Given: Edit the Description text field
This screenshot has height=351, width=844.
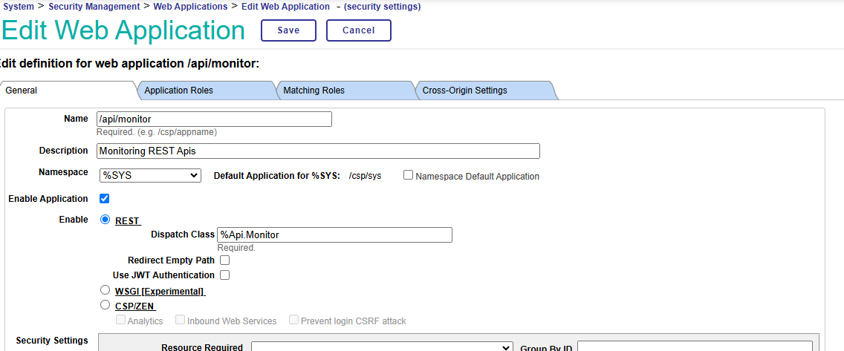Looking at the screenshot, I should click(318, 151).
